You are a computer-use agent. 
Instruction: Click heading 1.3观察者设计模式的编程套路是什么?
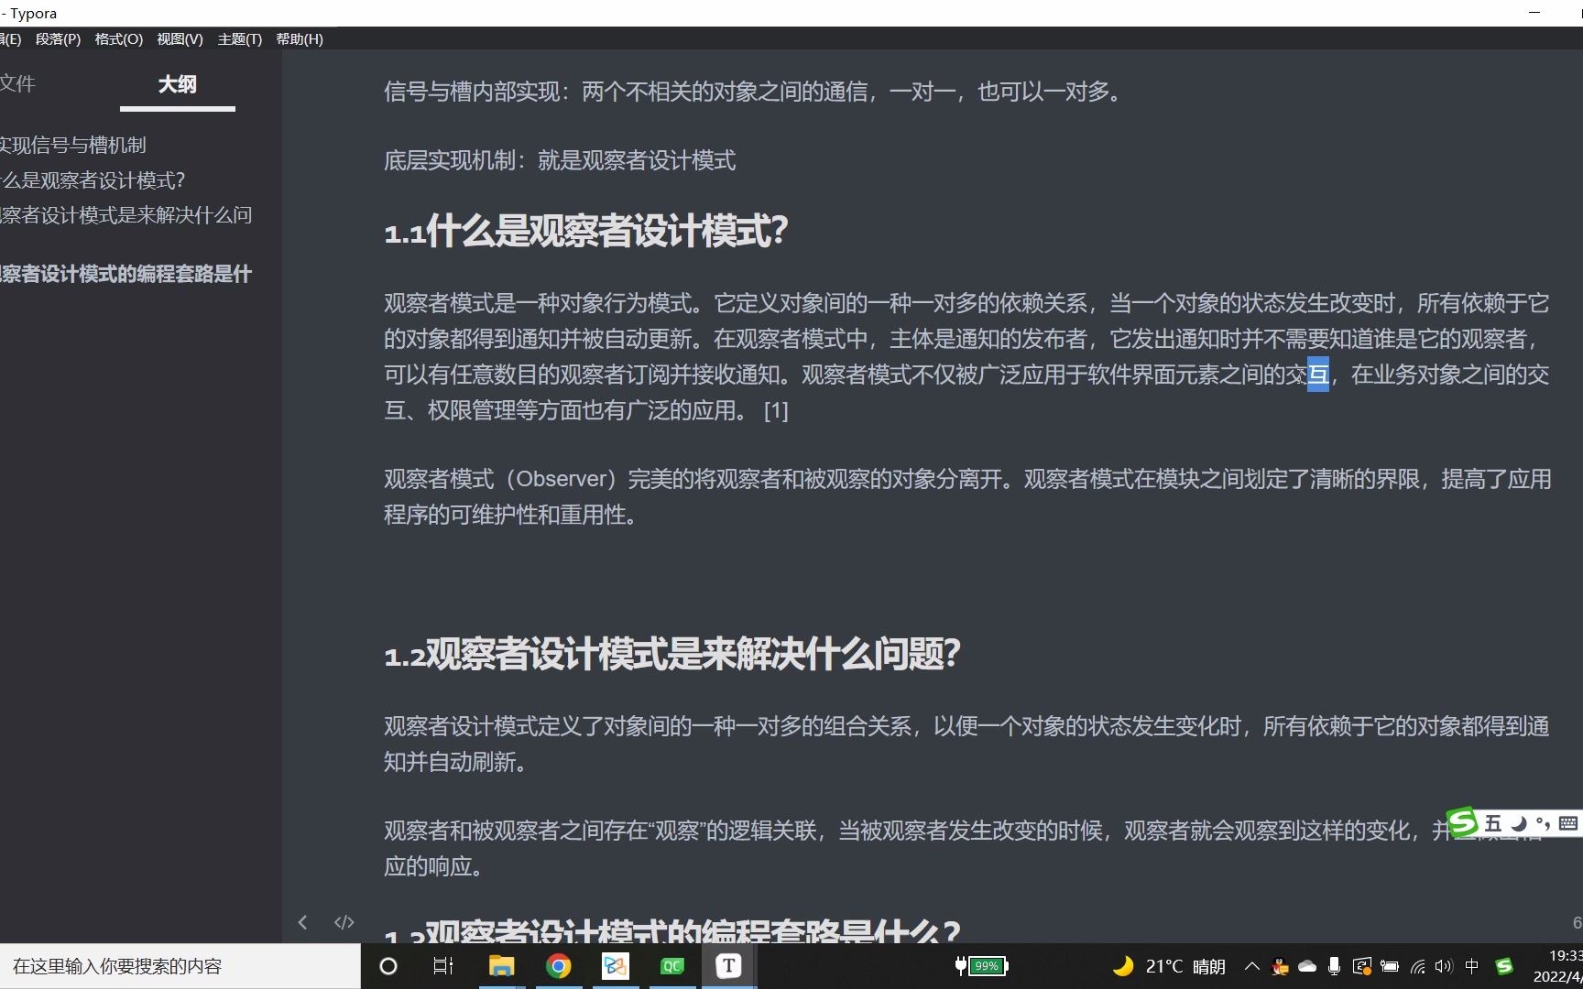click(x=672, y=931)
